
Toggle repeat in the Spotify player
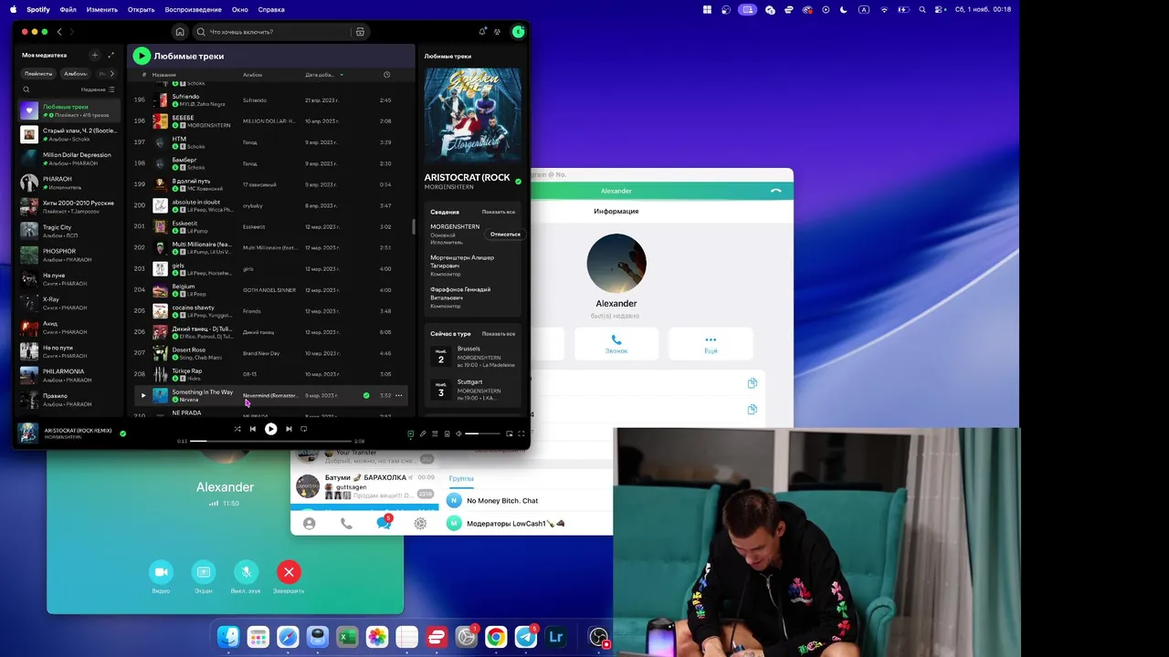click(x=304, y=429)
